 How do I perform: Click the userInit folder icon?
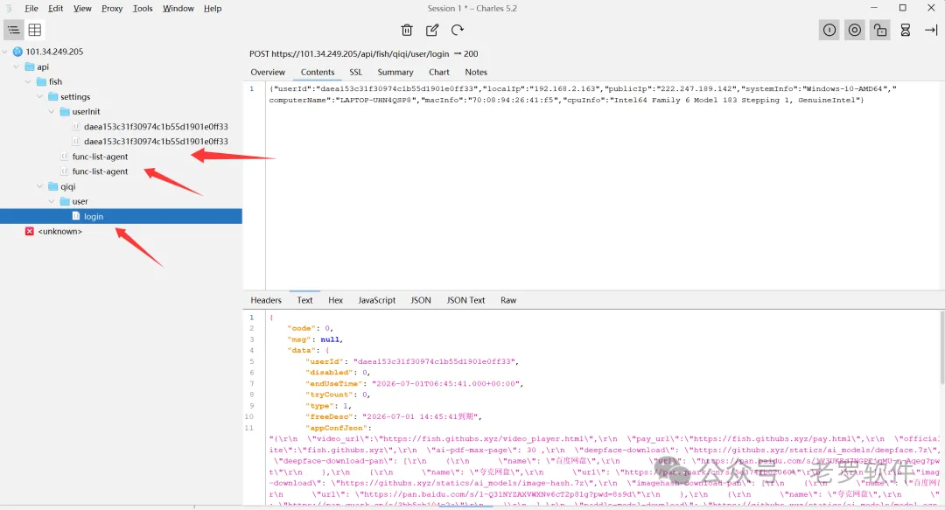tap(65, 111)
